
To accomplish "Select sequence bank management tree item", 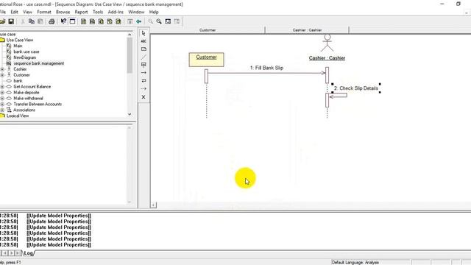I will 39,63.
